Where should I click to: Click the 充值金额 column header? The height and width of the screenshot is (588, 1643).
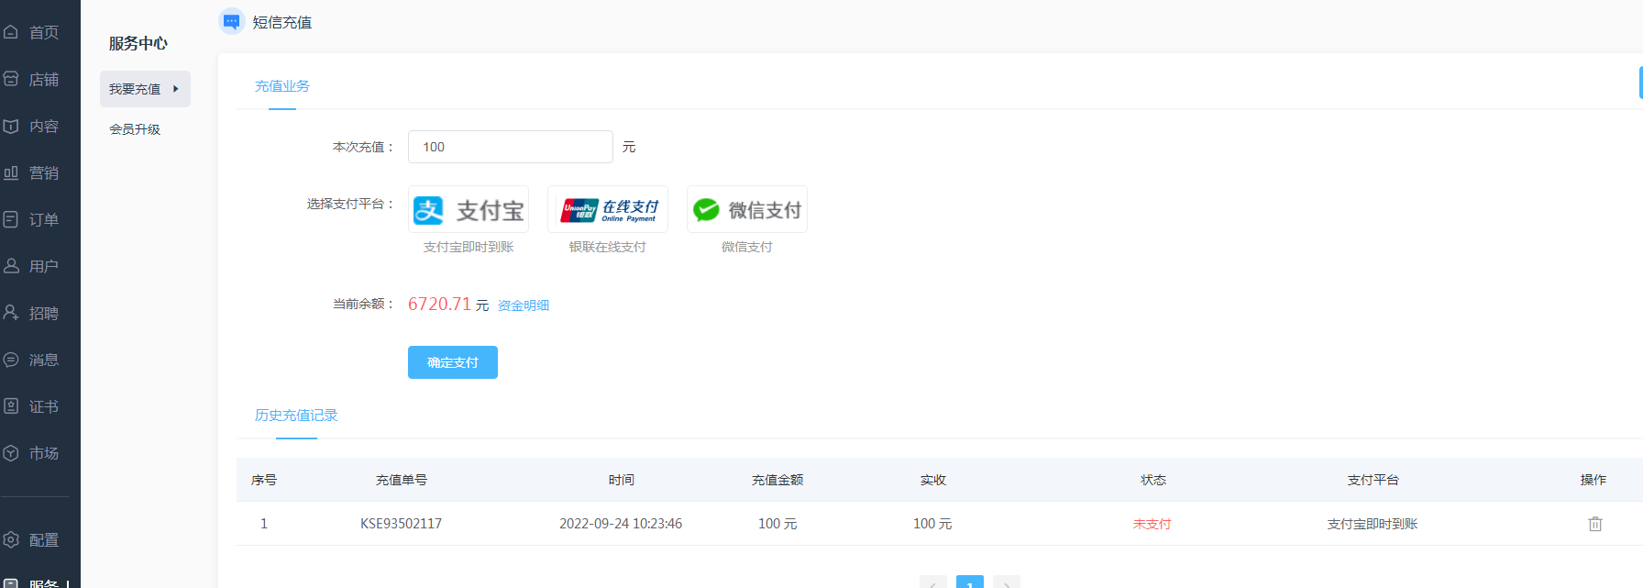(777, 480)
